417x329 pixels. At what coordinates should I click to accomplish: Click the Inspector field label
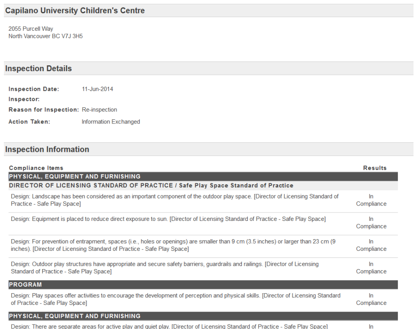pos(24,99)
